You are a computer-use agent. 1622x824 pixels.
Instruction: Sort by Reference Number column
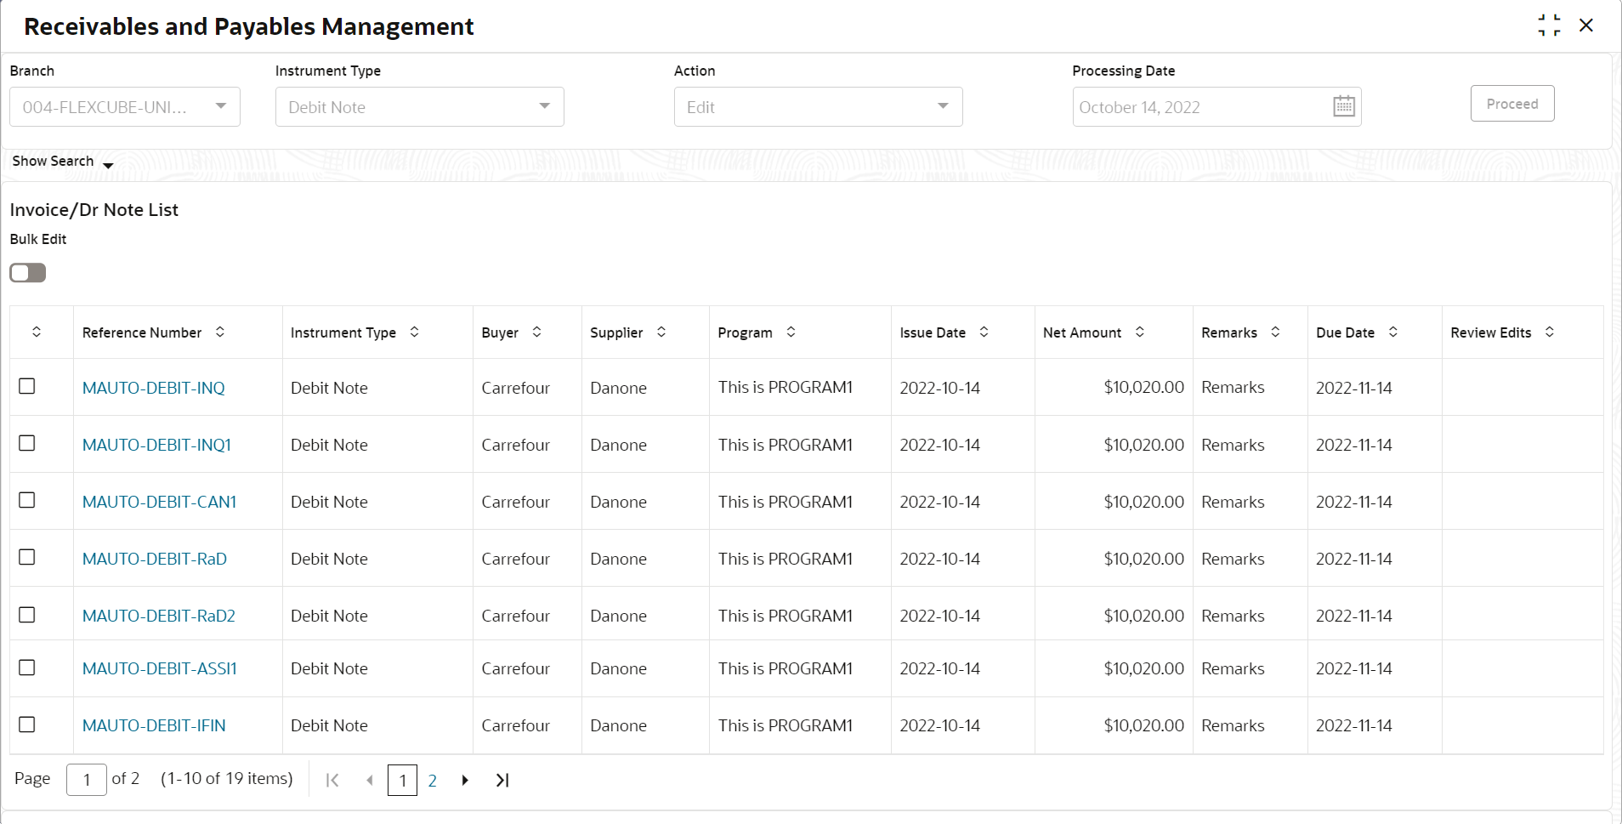pyautogui.click(x=220, y=332)
